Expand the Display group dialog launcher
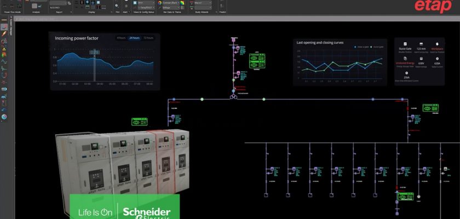 pyautogui.click(x=111, y=12)
